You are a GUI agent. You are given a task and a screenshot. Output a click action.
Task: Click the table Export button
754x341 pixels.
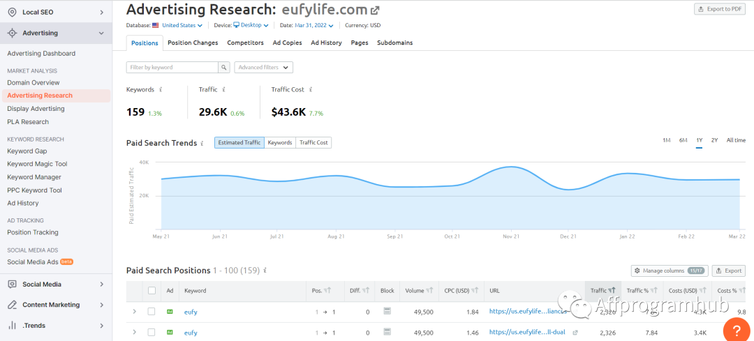click(x=728, y=271)
